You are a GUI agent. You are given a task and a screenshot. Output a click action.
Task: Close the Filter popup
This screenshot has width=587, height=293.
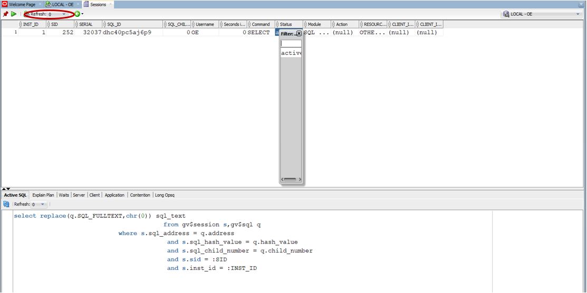coord(299,34)
